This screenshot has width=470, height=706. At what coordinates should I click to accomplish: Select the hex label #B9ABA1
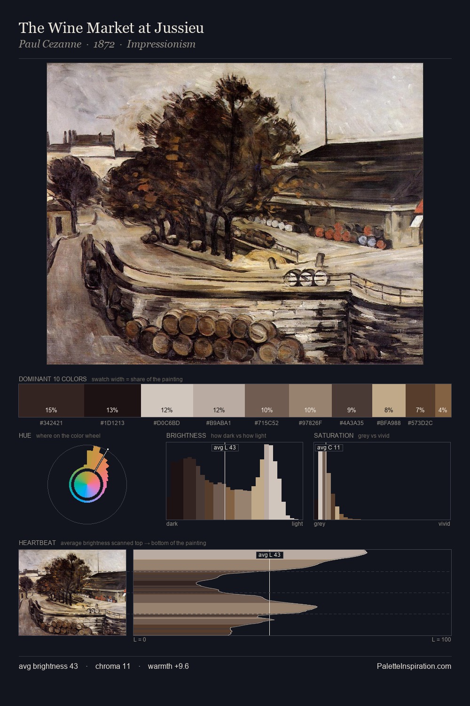[219, 423]
